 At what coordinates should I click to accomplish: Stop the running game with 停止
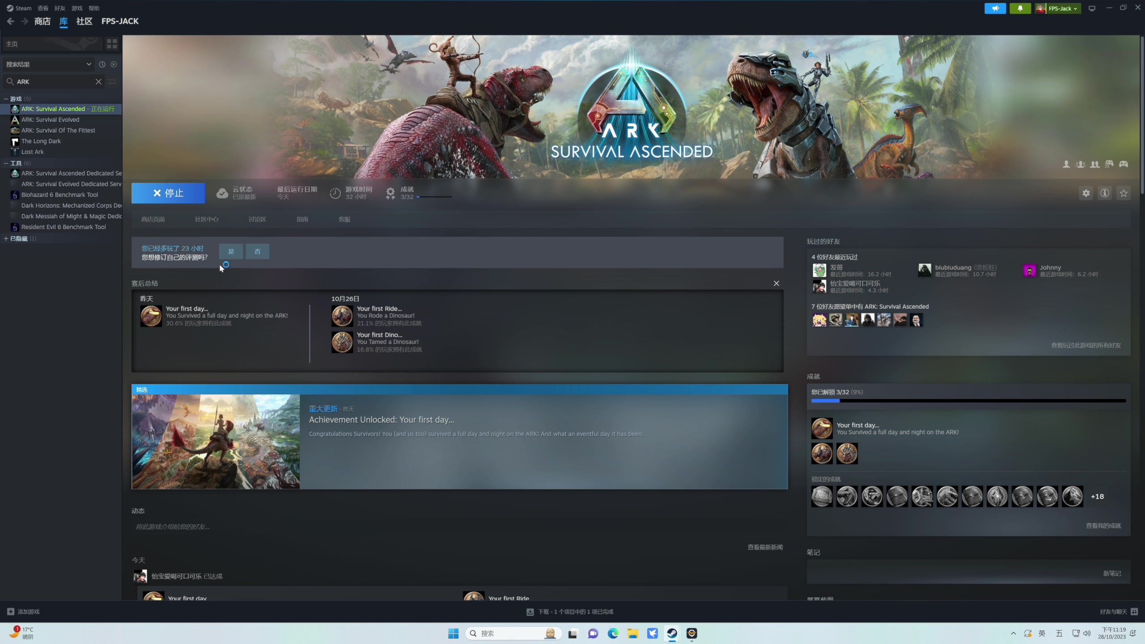pos(168,193)
